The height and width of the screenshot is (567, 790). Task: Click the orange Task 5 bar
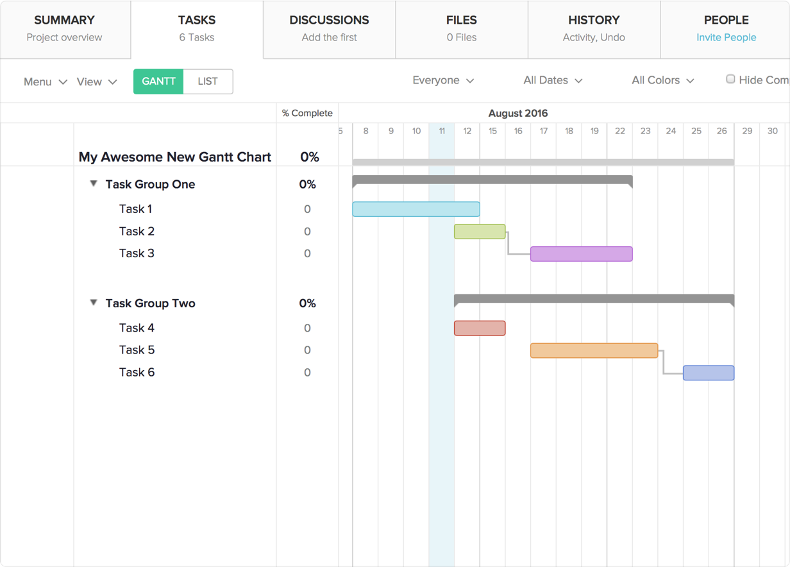click(x=594, y=350)
